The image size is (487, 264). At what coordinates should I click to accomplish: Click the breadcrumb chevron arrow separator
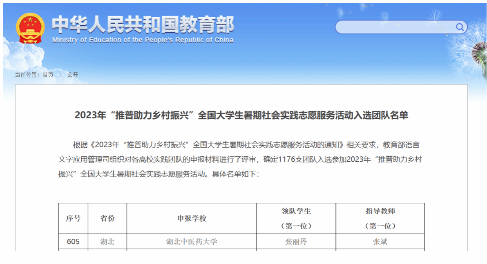pyautogui.click(x=60, y=75)
